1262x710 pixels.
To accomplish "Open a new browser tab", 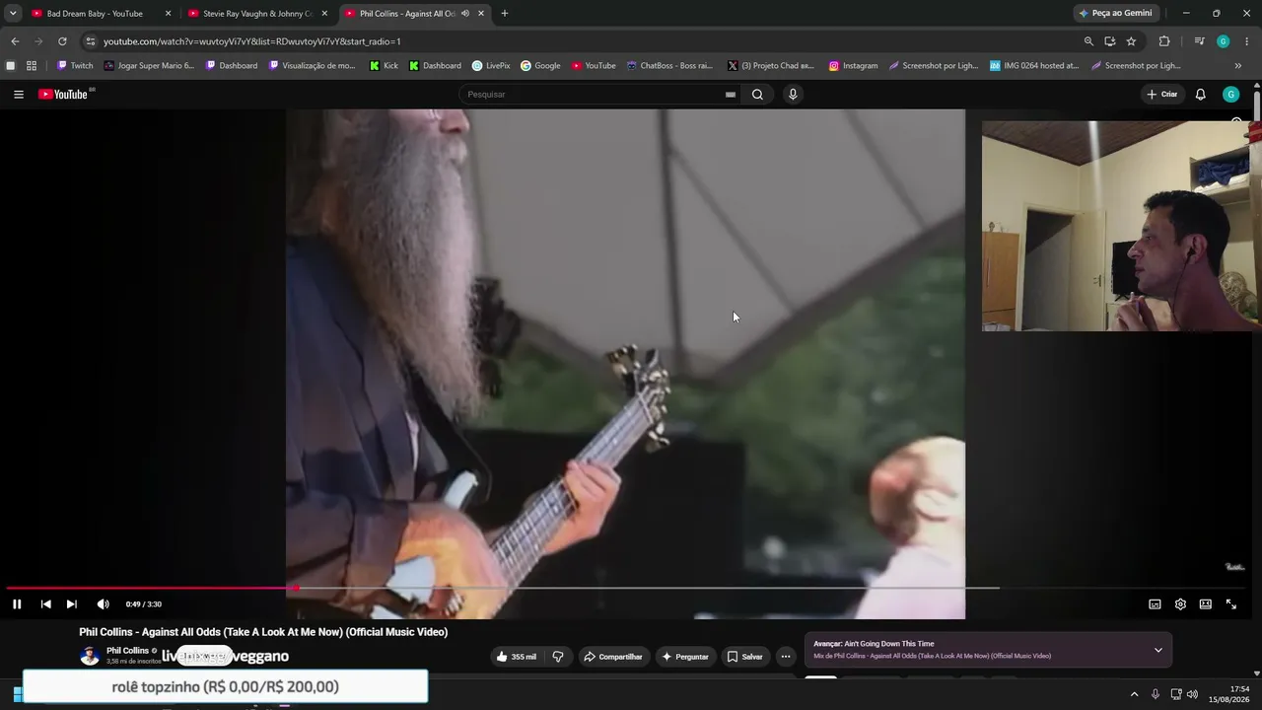I will [505, 14].
